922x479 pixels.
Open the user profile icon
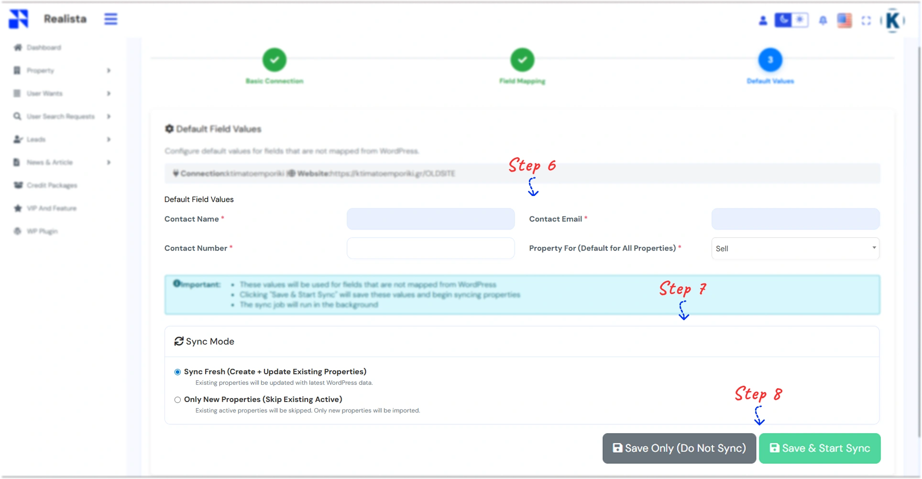pyautogui.click(x=763, y=21)
